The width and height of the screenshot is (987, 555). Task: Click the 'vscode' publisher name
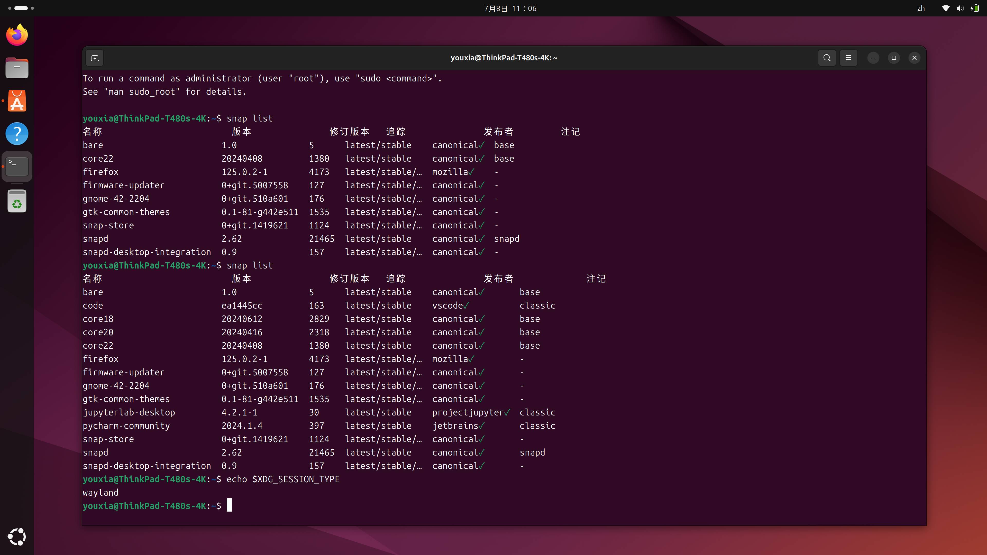tap(447, 306)
